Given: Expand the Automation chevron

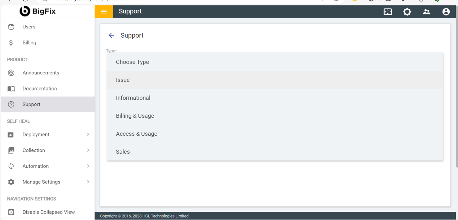Looking at the screenshot, I should (x=88, y=166).
